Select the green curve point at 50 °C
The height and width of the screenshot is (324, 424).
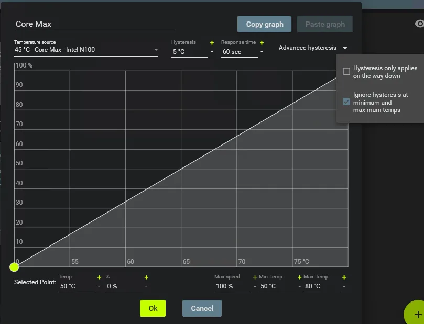[x=14, y=267]
